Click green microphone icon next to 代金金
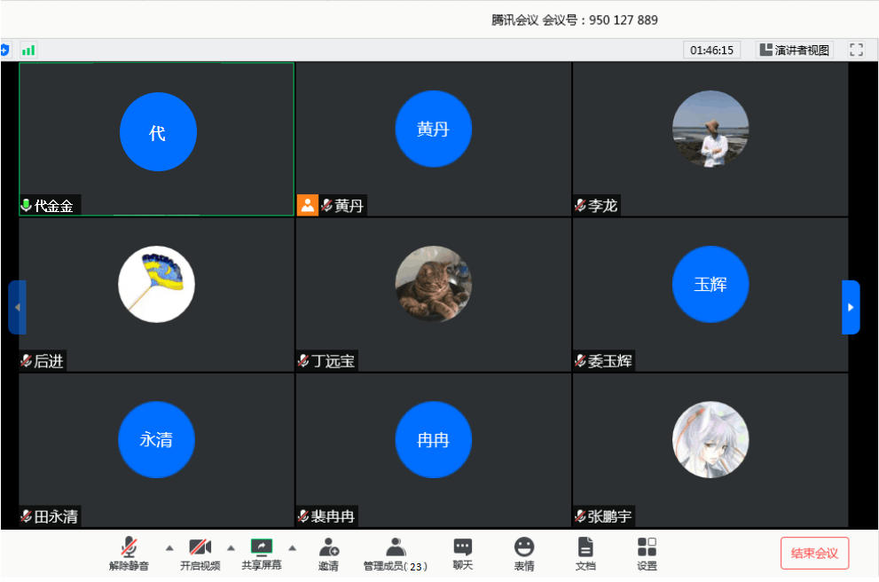This screenshot has width=879, height=582. pyautogui.click(x=26, y=205)
